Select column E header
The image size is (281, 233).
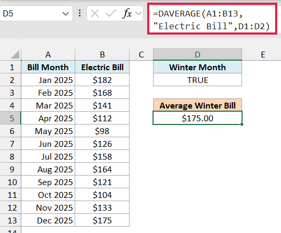[263, 54]
